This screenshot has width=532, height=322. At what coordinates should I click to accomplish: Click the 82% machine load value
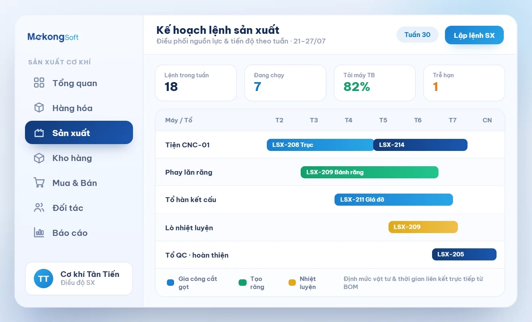click(x=357, y=87)
